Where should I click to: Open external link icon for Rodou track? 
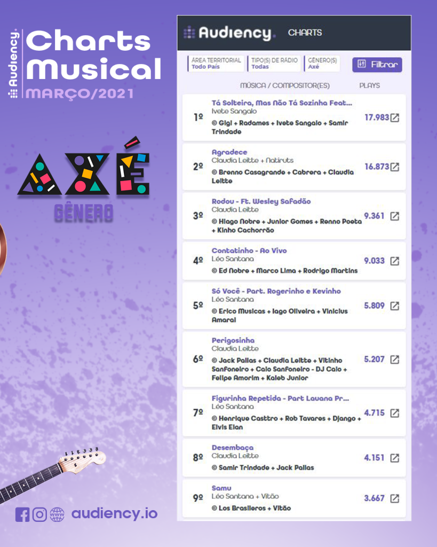coord(394,216)
